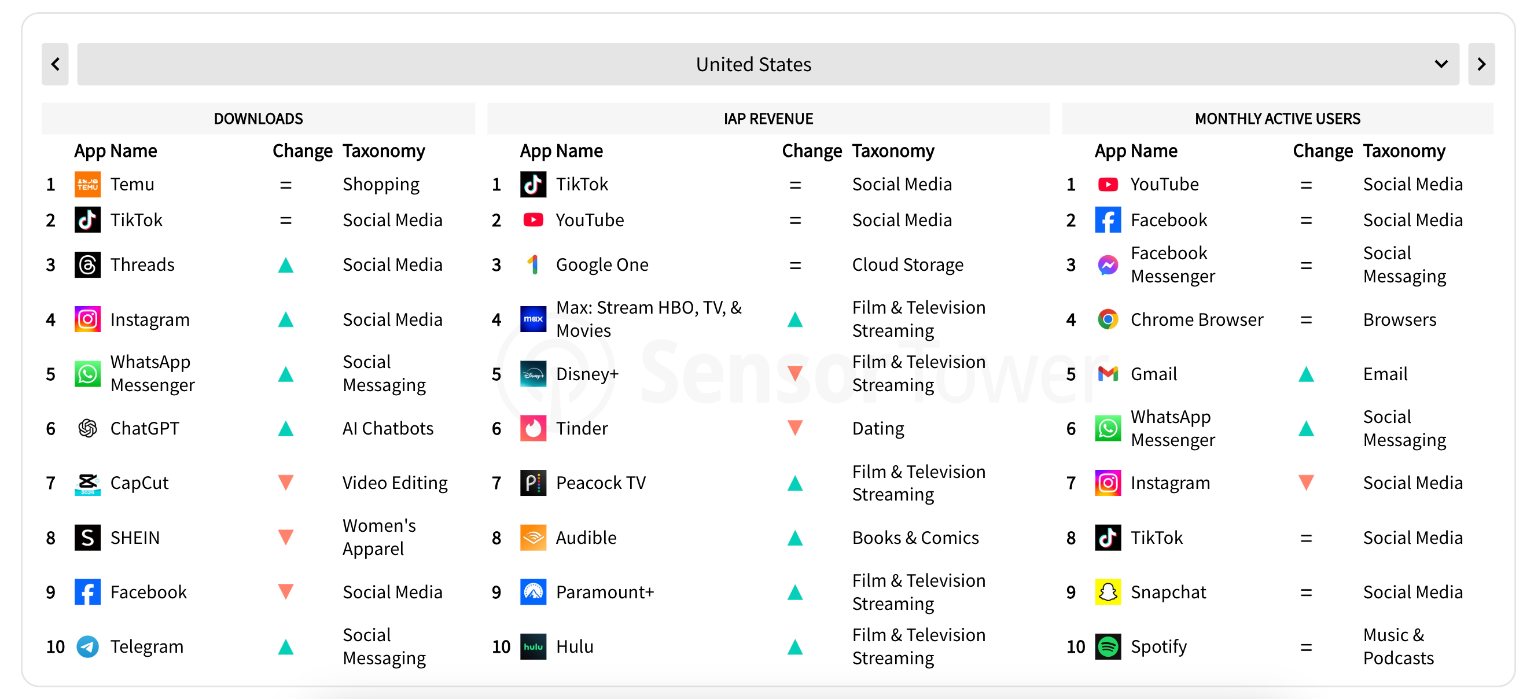Click the TikTok icon in Downloads list
The image size is (1534, 699).
point(87,220)
